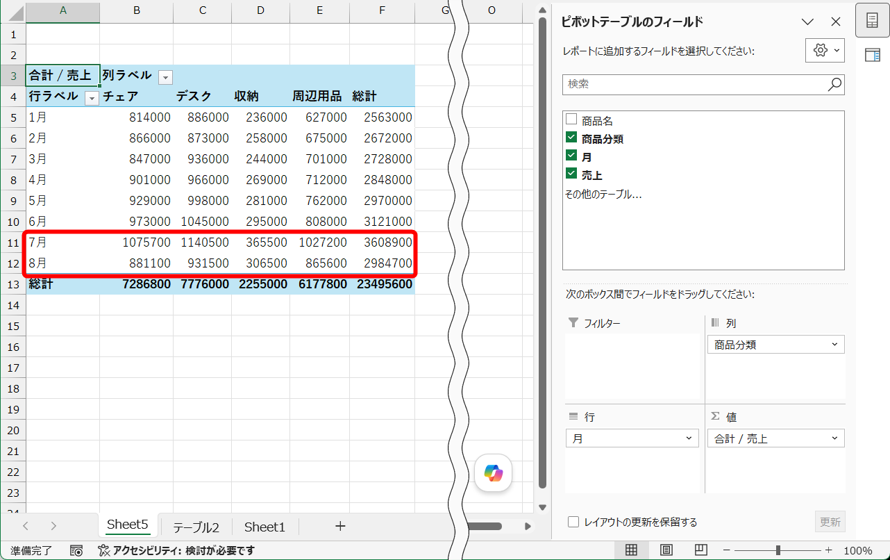Go to previous sheet tab arrow
The height and width of the screenshot is (560, 890).
coord(26,526)
